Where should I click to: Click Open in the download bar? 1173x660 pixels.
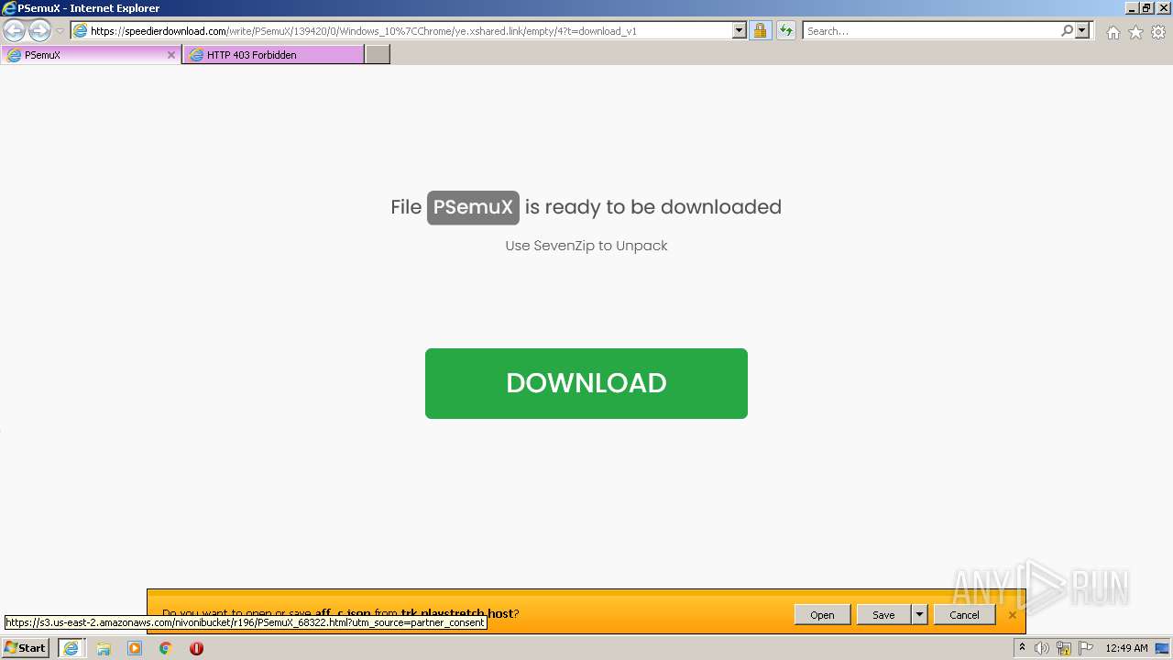[x=822, y=615]
